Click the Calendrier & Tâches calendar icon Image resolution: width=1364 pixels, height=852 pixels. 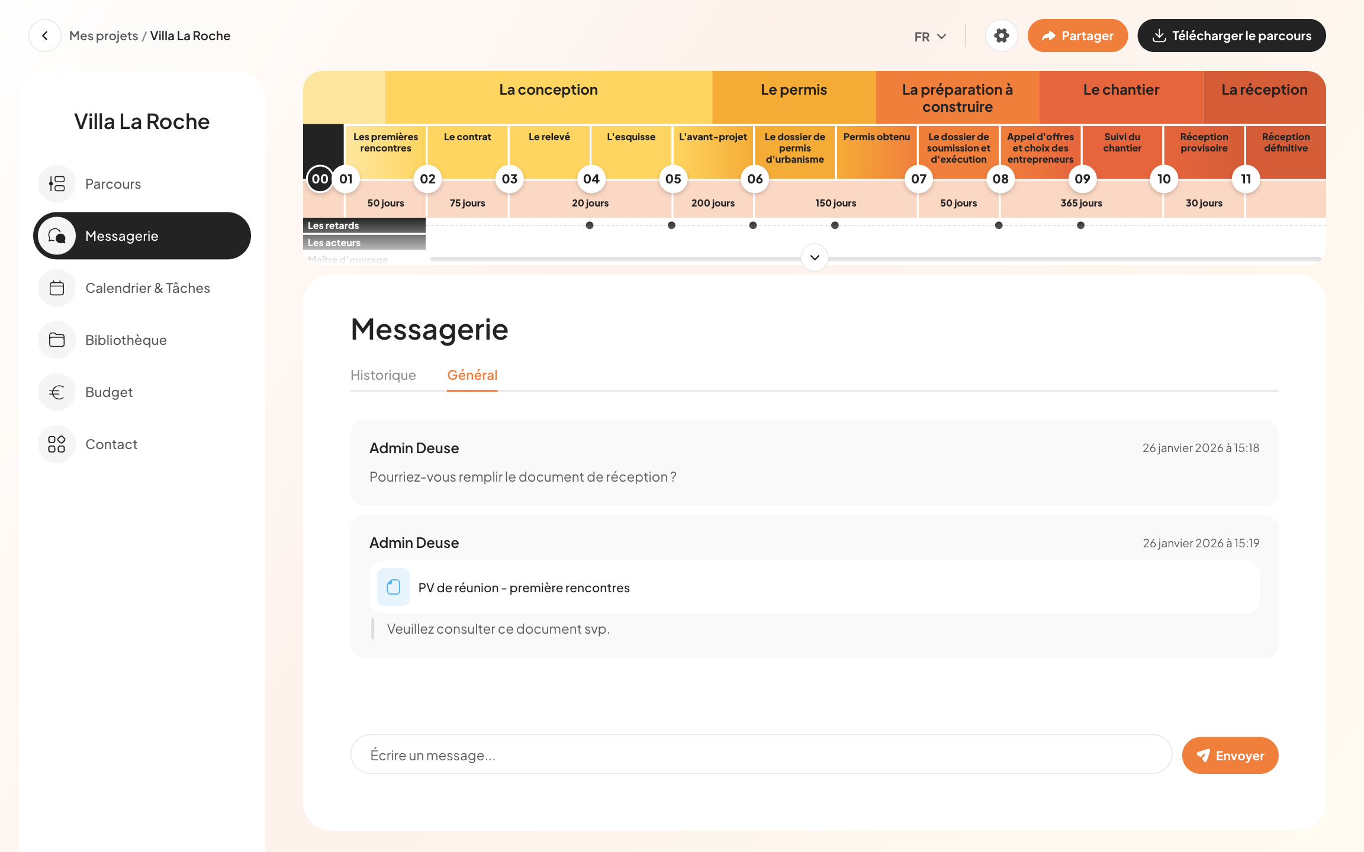pos(57,288)
